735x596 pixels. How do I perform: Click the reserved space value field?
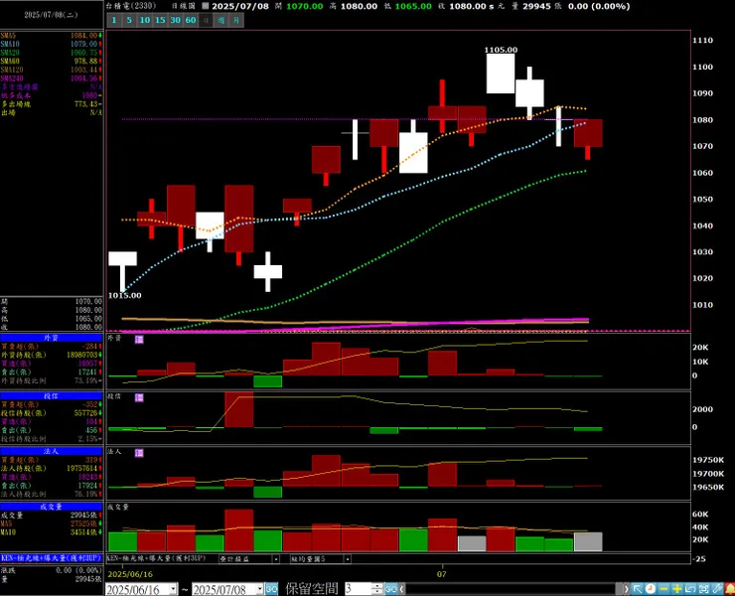[x=359, y=589]
